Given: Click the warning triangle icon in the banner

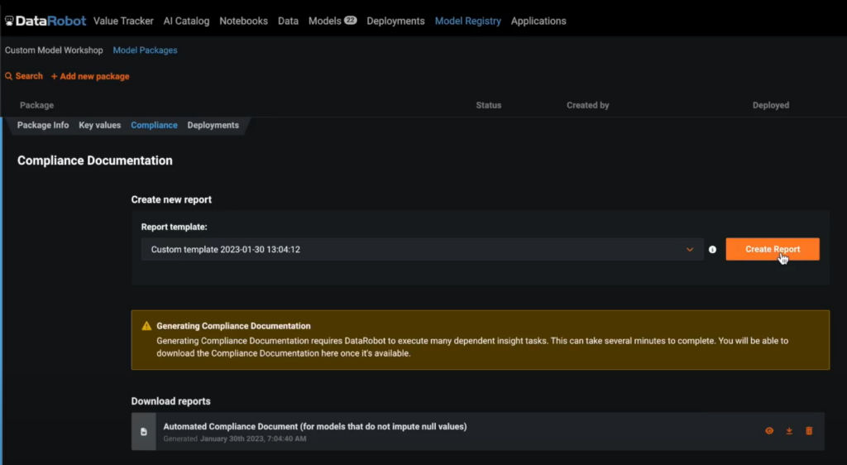Looking at the screenshot, I should pos(146,326).
